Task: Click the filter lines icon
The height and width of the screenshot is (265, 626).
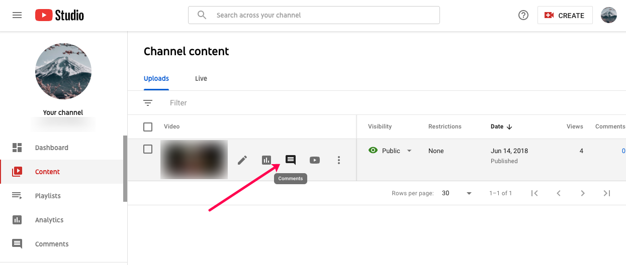Action: point(148,103)
